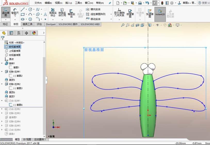This screenshot has height=145, width=210.
Task: Select the Ellipse sketch tool
Action: (38, 14)
